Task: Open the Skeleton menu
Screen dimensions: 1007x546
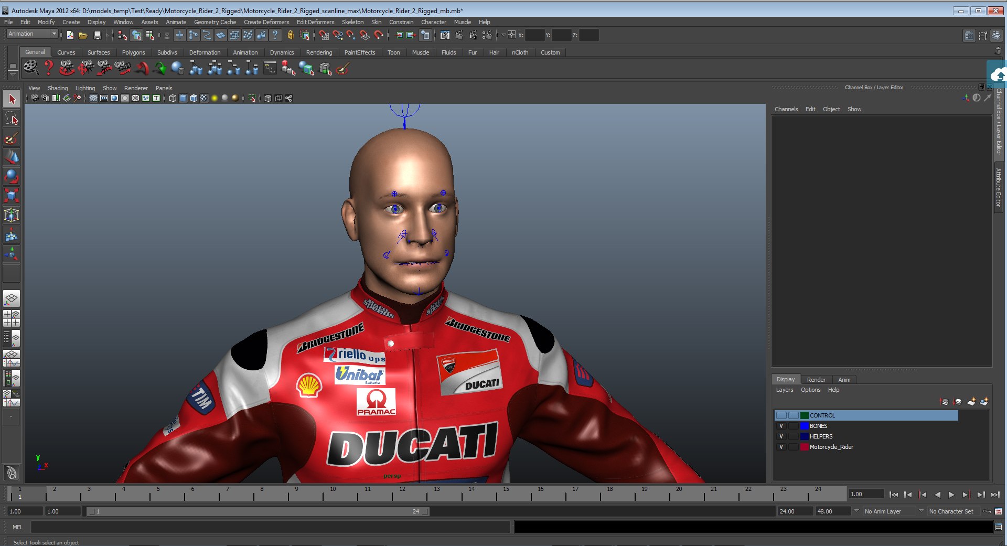Action: click(352, 22)
